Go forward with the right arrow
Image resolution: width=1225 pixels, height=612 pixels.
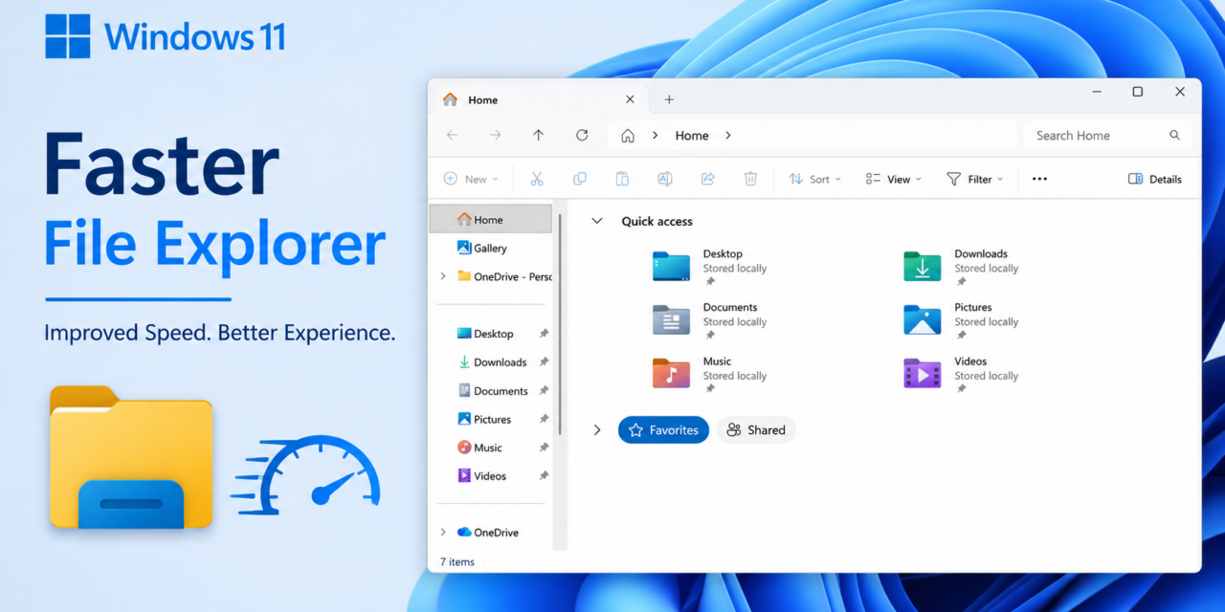495,136
